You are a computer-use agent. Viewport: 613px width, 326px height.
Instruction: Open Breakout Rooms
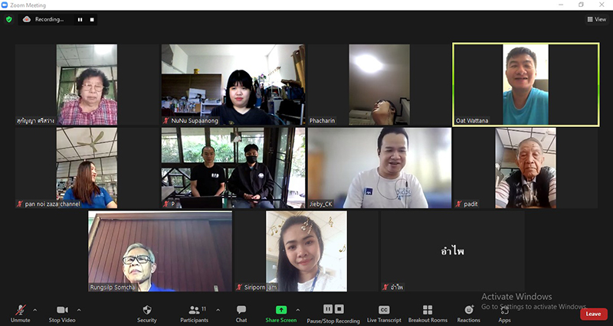[428, 314]
